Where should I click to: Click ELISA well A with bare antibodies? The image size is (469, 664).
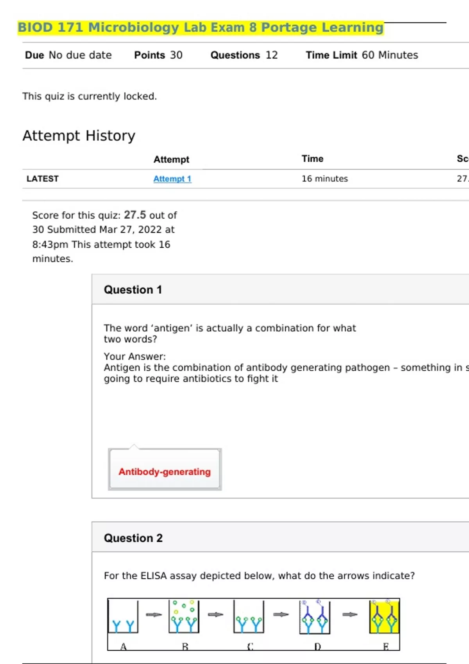[123, 617]
